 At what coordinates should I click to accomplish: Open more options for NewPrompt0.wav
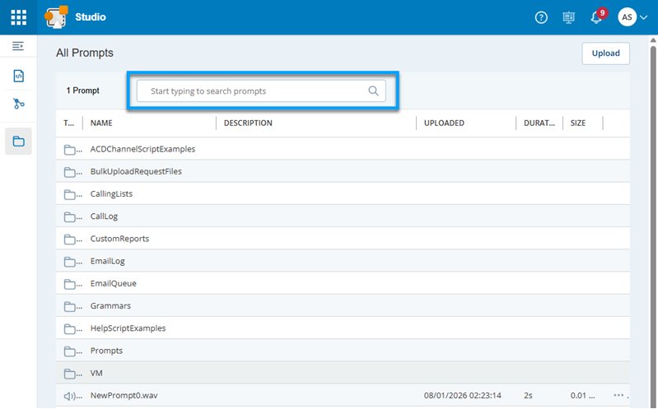tap(618, 396)
